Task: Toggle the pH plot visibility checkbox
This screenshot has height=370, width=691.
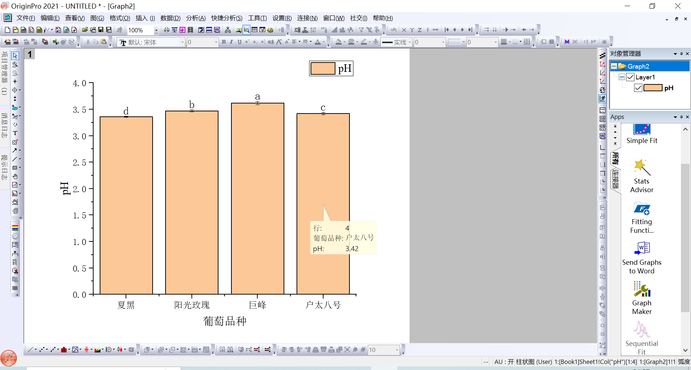Action: [x=638, y=88]
